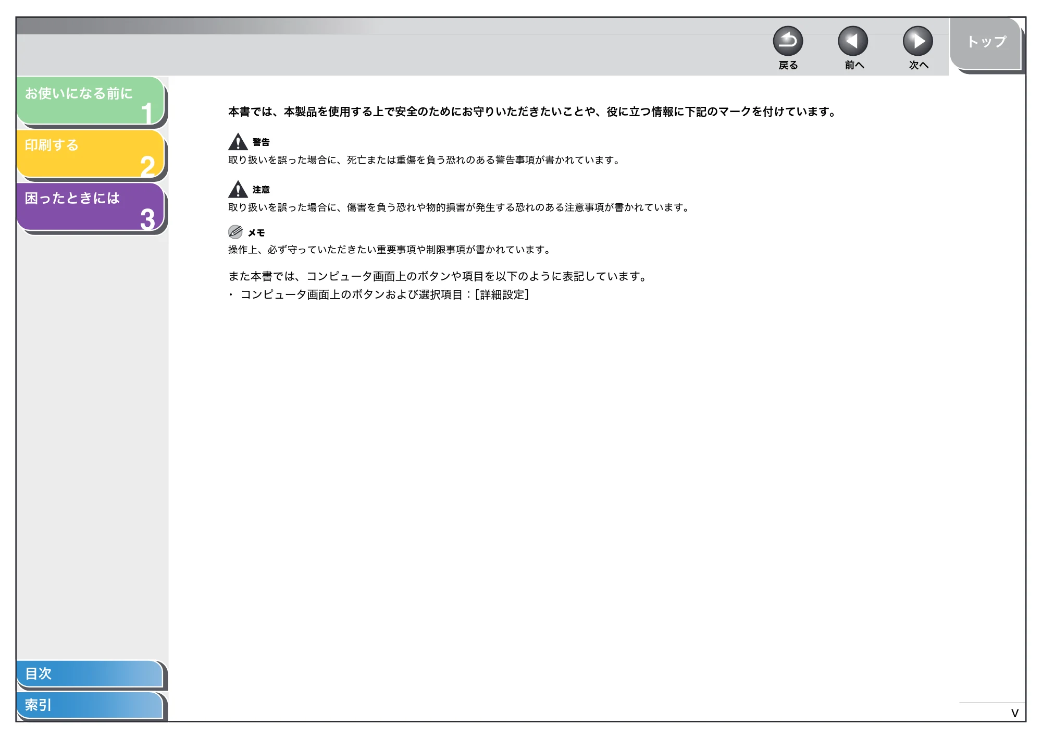Click the メモ heading text

tap(256, 233)
